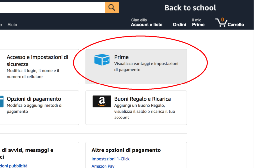Open the Il mio Prime menu
The image size is (254, 168).
(198, 23)
